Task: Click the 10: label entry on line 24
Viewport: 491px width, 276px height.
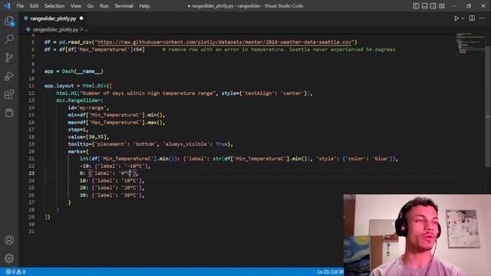Action: (112, 181)
